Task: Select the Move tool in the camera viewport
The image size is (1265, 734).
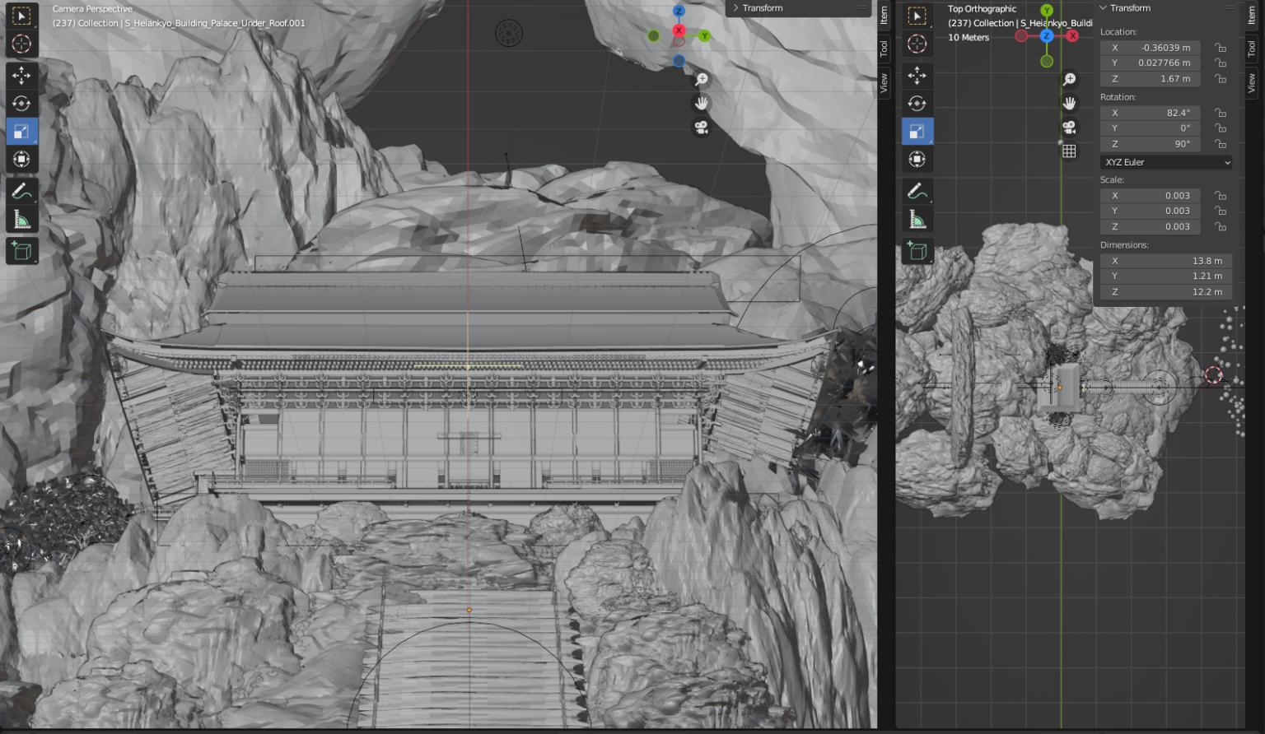Action: (21, 76)
